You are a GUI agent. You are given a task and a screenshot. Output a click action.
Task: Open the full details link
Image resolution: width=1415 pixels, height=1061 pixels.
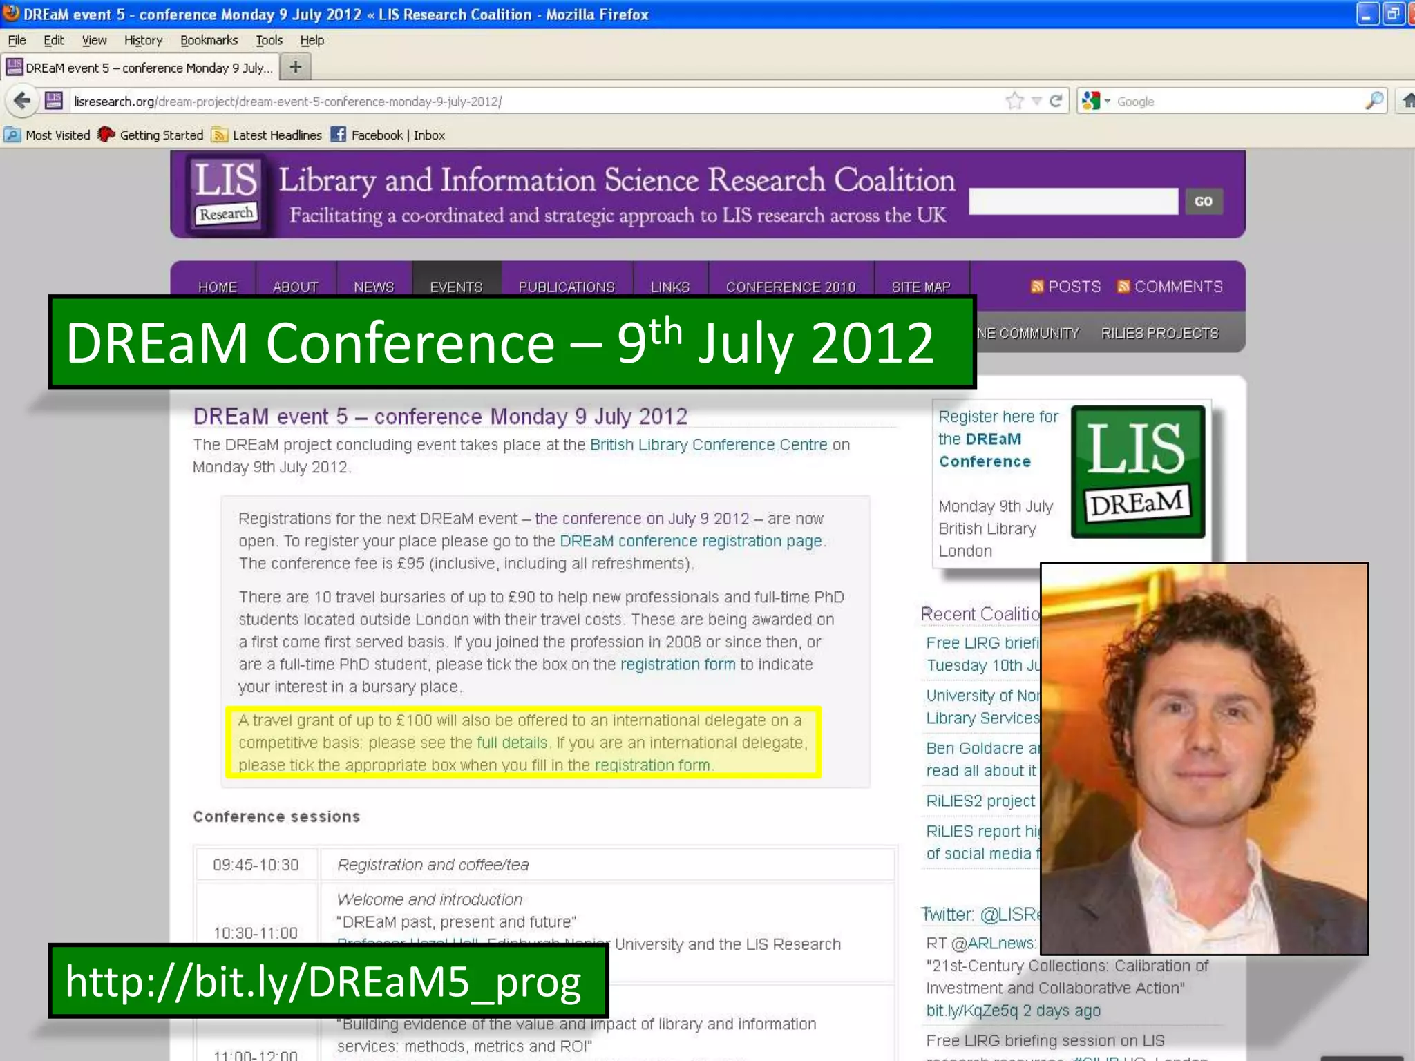tap(511, 743)
